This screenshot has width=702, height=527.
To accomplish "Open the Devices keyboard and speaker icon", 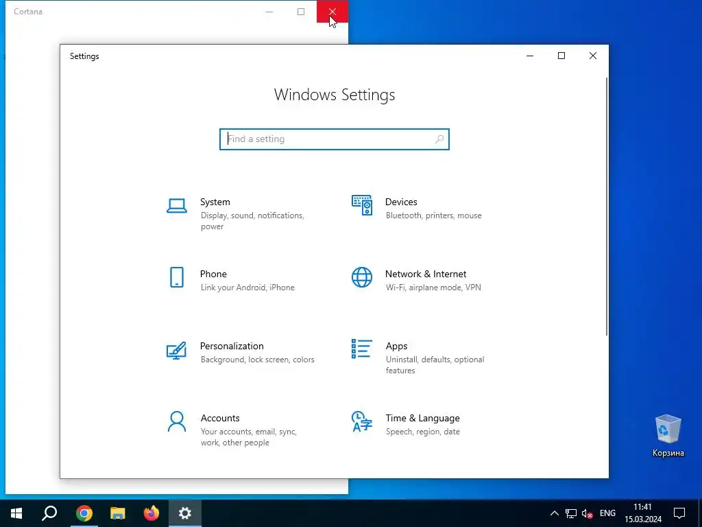I will [x=362, y=205].
